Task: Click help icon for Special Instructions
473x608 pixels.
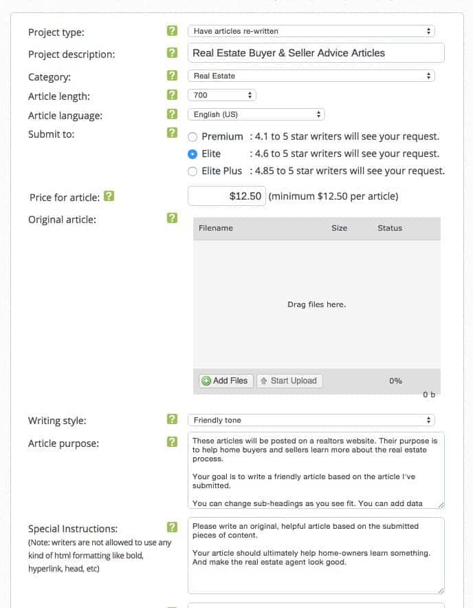Action: [172, 527]
